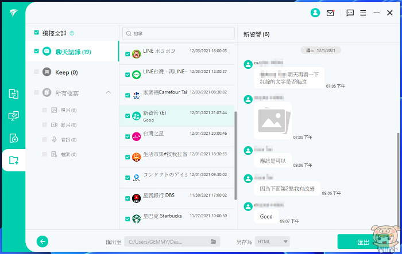
Task: Collapse the 所有檔案 section chevron
Action: click(109, 93)
